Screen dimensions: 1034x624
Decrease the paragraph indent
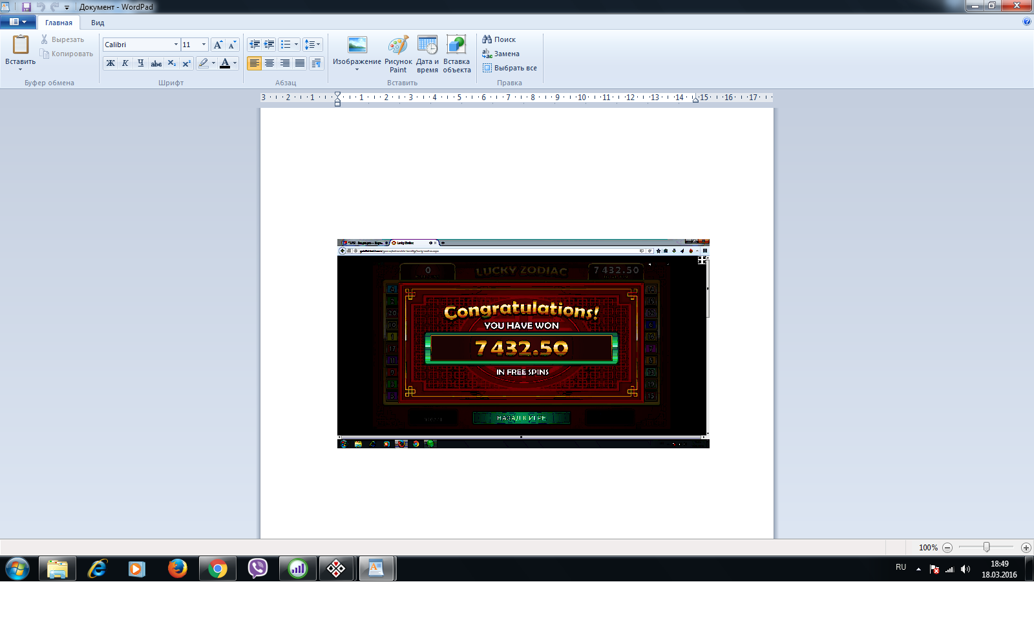click(x=255, y=45)
